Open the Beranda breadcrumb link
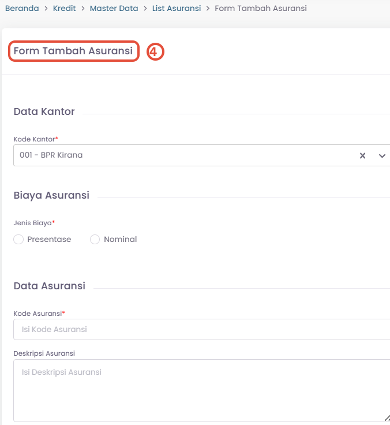Viewport: 390px width, 425px height. coord(22,9)
